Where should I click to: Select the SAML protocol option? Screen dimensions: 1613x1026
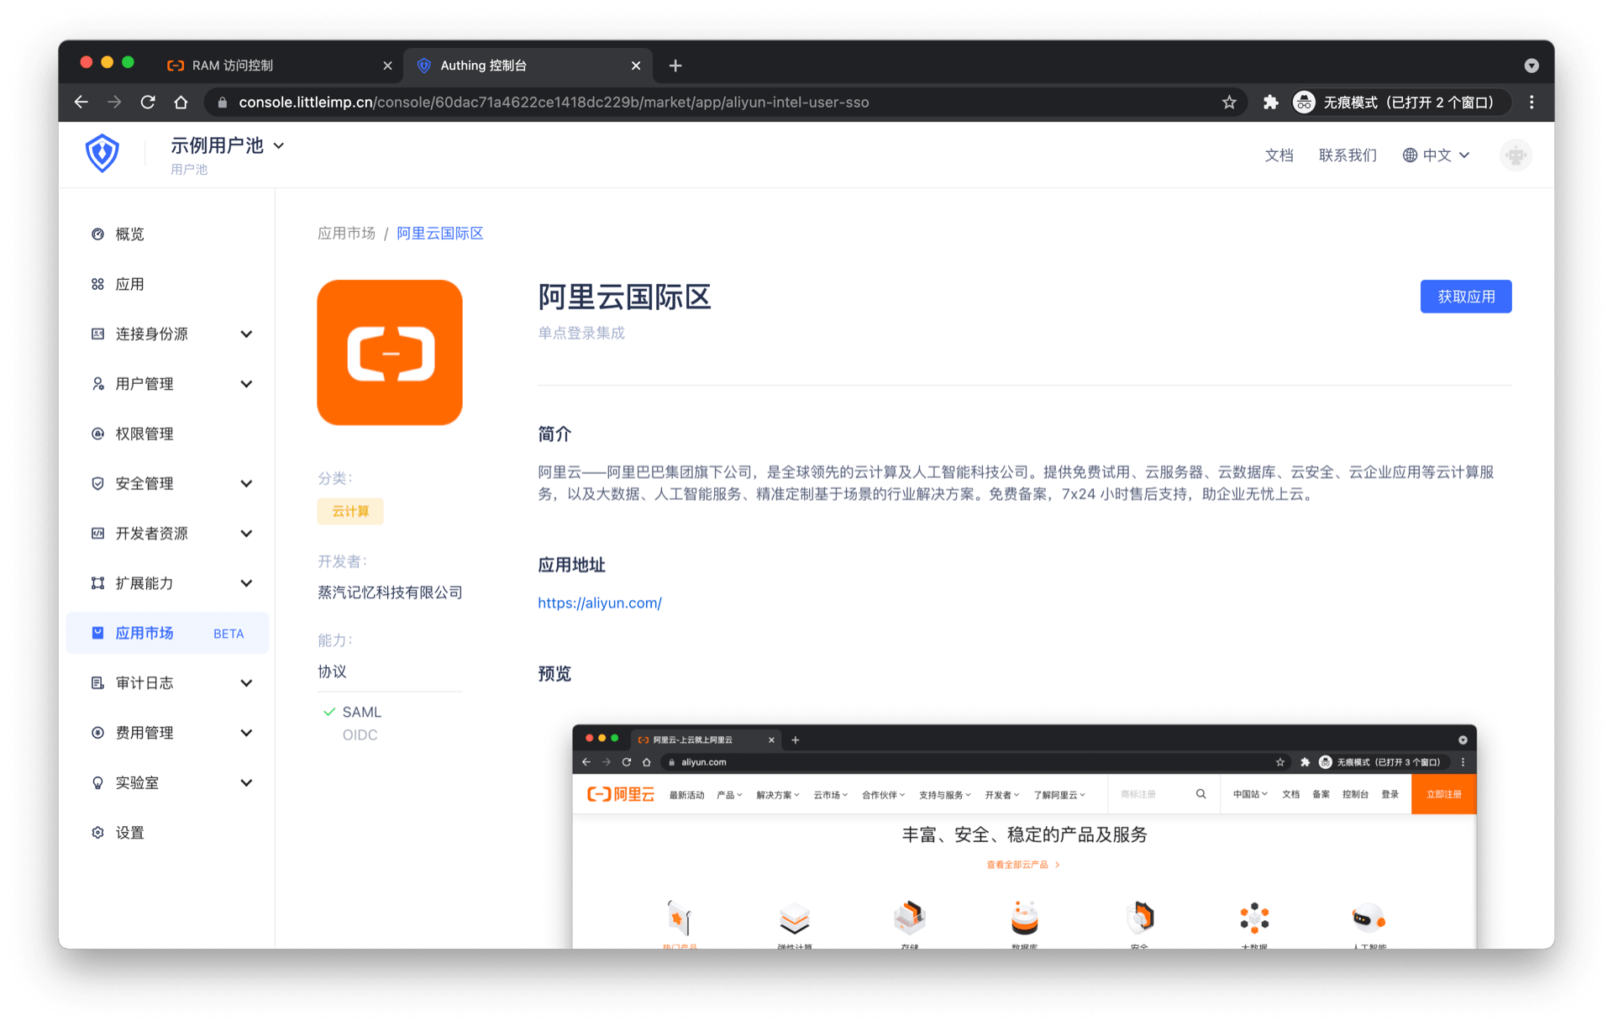[361, 712]
